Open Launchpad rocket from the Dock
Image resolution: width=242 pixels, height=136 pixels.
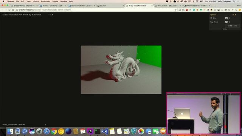pyautogui.click(x=39, y=131)
